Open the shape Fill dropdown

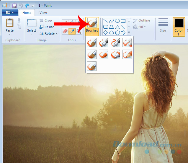coord(139,27)
